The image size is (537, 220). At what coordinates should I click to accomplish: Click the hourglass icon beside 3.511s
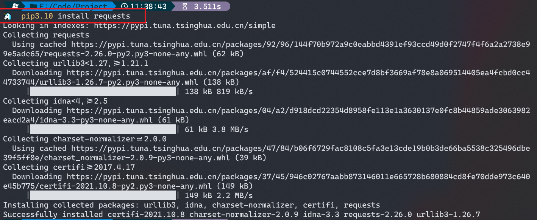coord(185,6)
